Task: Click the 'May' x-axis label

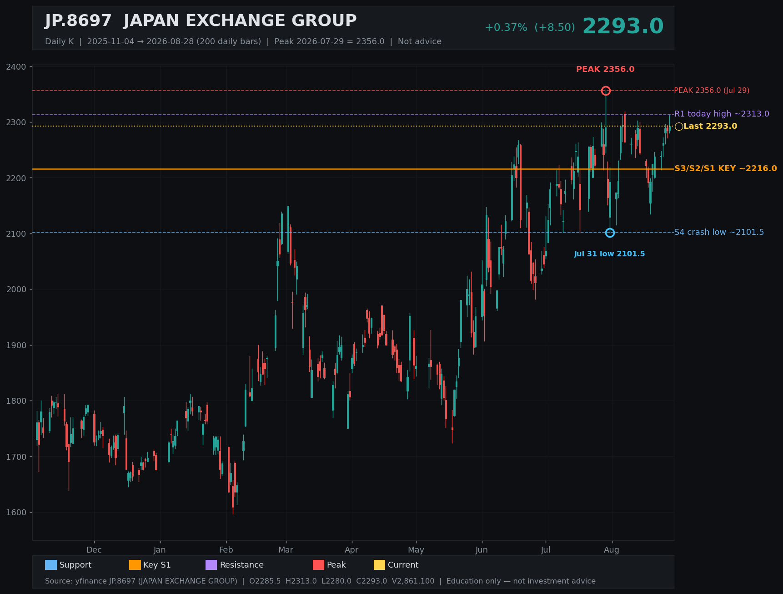Action: point(416,550)
